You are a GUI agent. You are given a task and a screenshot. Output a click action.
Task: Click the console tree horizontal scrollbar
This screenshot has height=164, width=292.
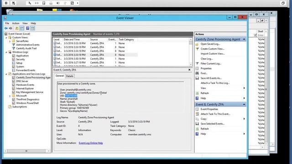[x=27, y=151]
